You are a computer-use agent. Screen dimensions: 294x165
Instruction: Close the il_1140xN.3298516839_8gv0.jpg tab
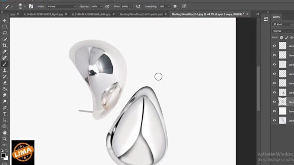pyautogui.click(x=66, y=14)
